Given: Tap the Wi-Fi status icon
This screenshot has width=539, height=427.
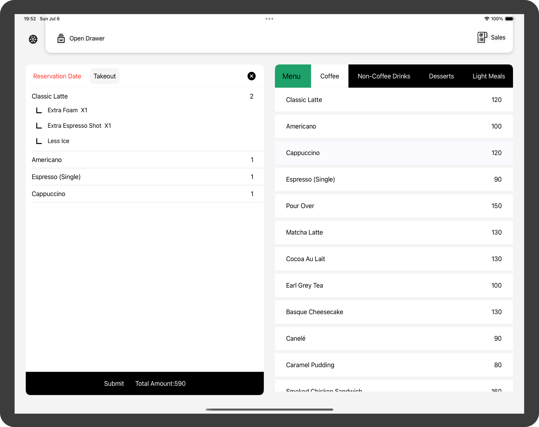Looking at the screenshot, I should [486, 19].
